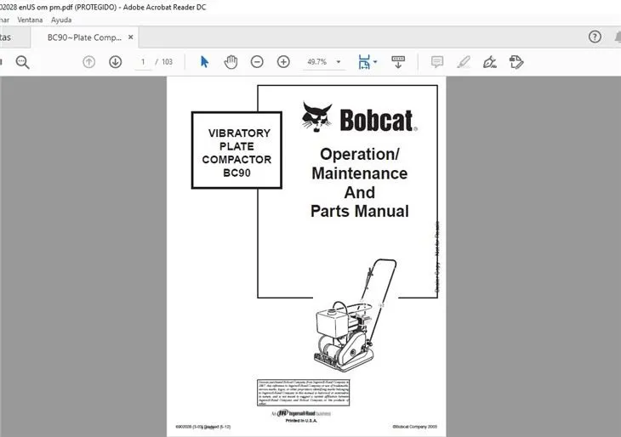This screenshot has width=621, height=437.
Task: Choose the arrow Selection tool
Action: pyautogui.click(x=204, y=62)
